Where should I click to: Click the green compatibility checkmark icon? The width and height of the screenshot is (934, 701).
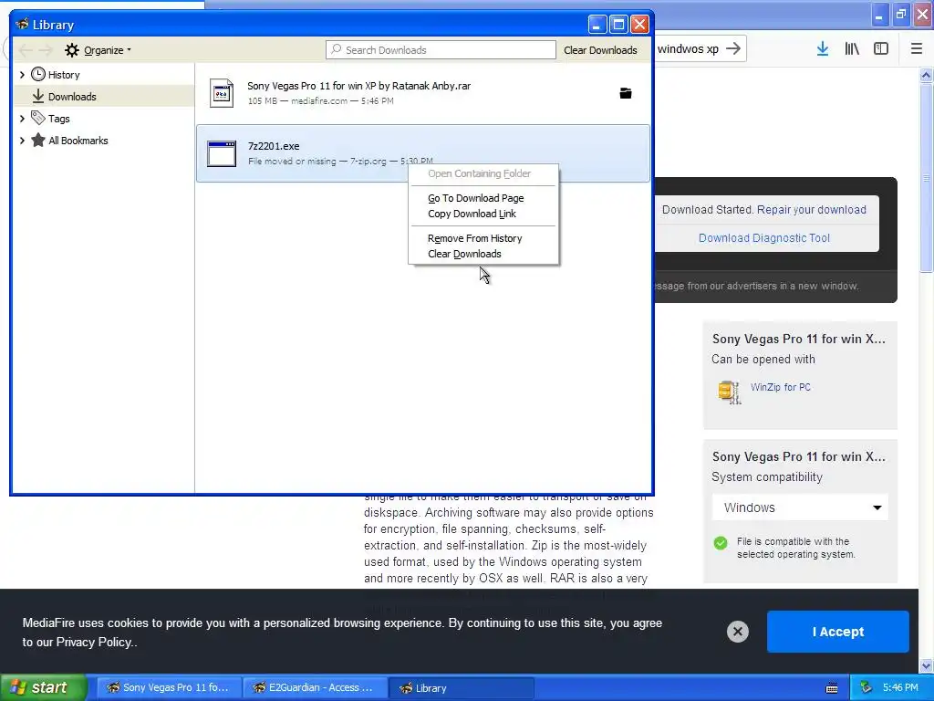[x=721, y=543]
